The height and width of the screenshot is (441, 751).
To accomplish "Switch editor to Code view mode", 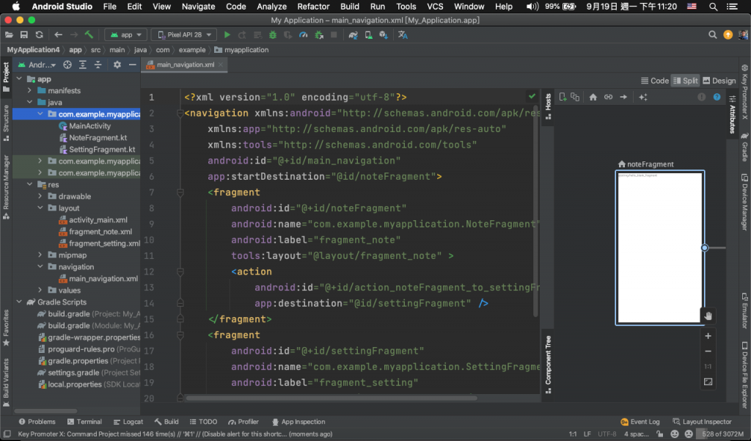I will (x=655, y=81).
